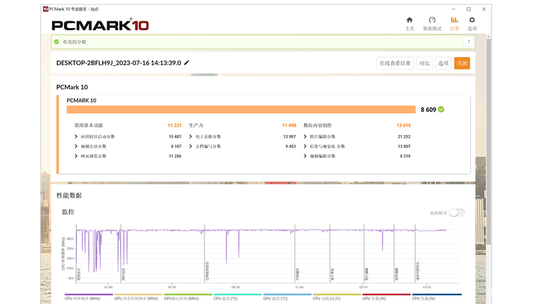Toggle the 监控细节 monitoring details switch

tap(457, 213)
